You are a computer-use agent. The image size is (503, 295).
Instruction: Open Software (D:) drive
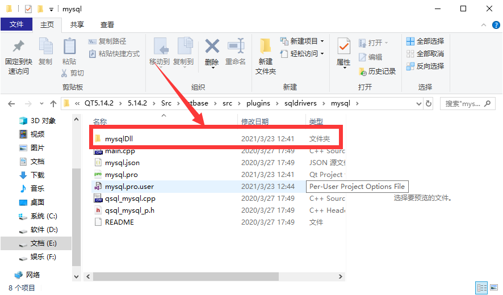click(38, 230)
